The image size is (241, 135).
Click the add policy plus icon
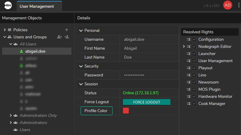click(x=67, y=30)
